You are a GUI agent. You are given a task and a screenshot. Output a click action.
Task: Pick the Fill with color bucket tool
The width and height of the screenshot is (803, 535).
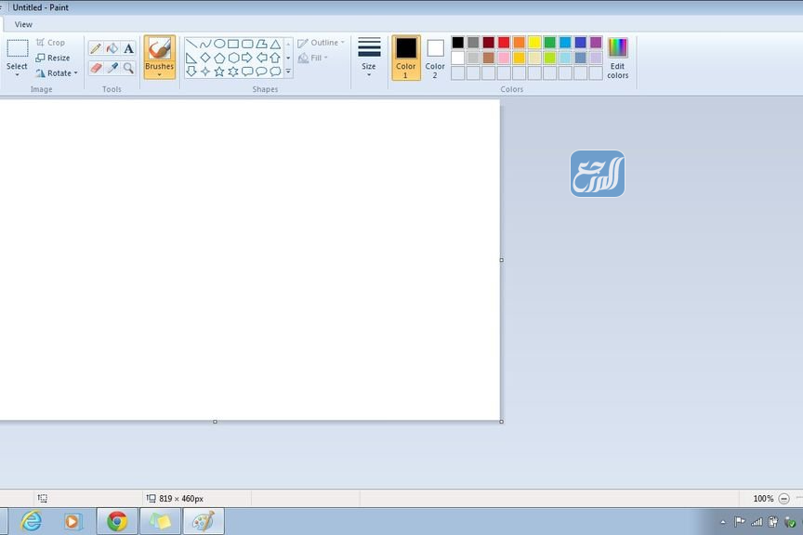(x=112, y=48)
